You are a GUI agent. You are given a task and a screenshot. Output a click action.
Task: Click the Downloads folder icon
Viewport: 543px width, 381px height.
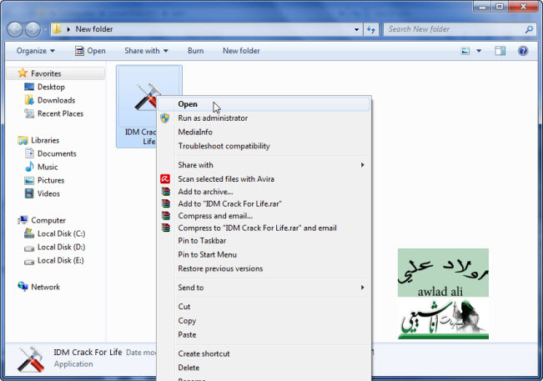[29, 100]
